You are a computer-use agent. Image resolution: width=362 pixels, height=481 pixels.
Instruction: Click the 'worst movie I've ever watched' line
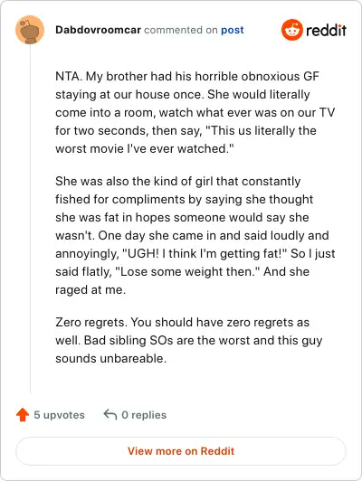pos(145,149)
